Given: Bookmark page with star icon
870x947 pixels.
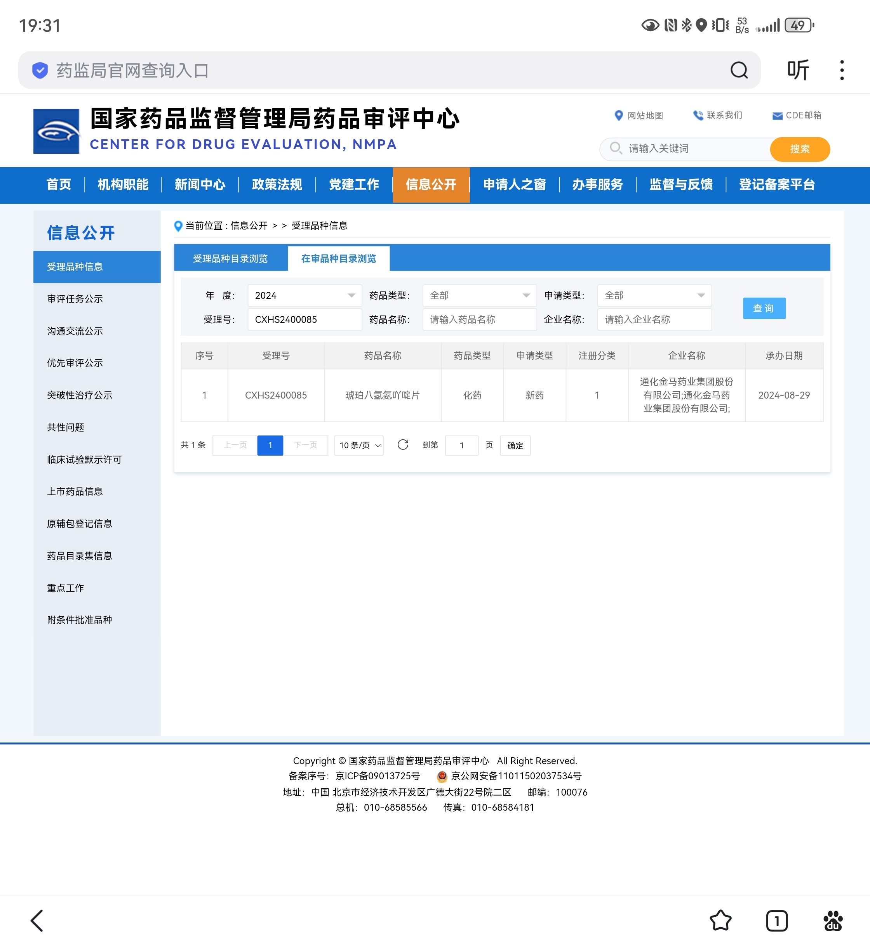Looking at the screenshot, I should [720, 921].
